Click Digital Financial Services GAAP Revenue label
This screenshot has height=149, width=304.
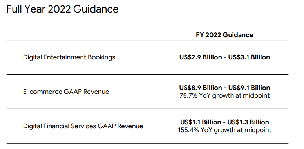click(83, 126)
